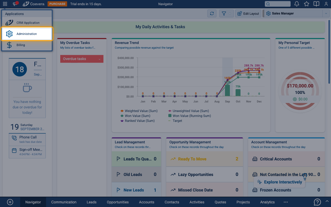This screenshot has width=331, height=207.
Task: Click the flag icon on New Leads
Action: [118, 190]
